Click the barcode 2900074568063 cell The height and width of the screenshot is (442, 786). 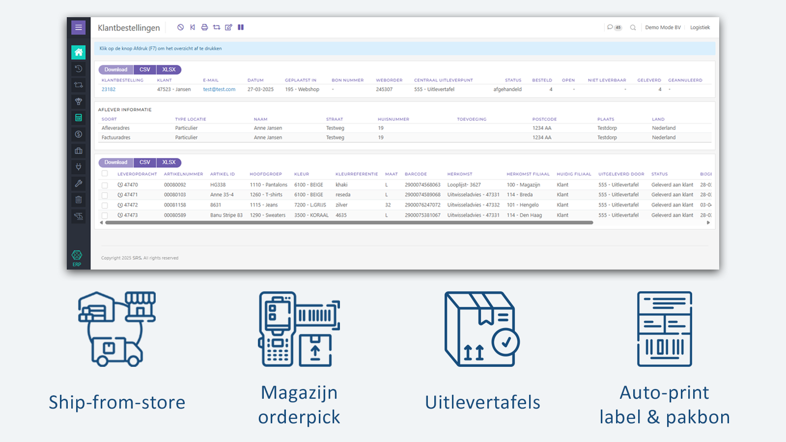(x=422, y=185)
